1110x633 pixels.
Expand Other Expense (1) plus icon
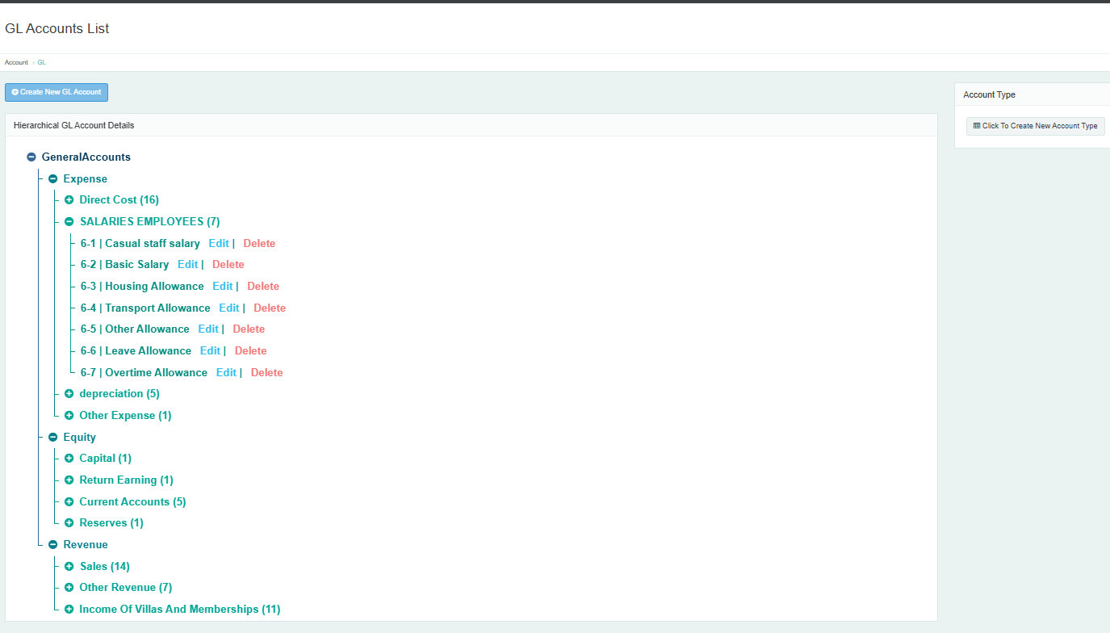tap(69, 416)
